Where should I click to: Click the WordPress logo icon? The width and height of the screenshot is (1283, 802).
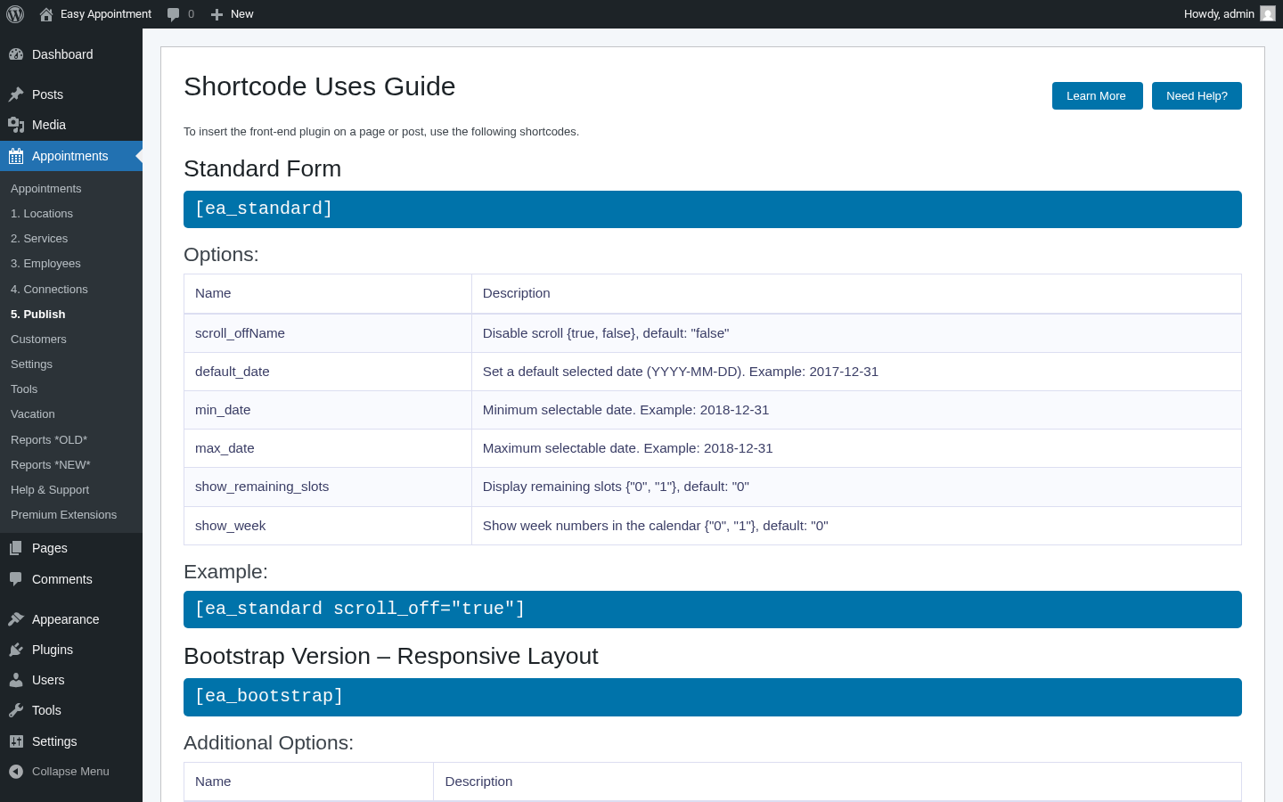click(x=15, y=14)
